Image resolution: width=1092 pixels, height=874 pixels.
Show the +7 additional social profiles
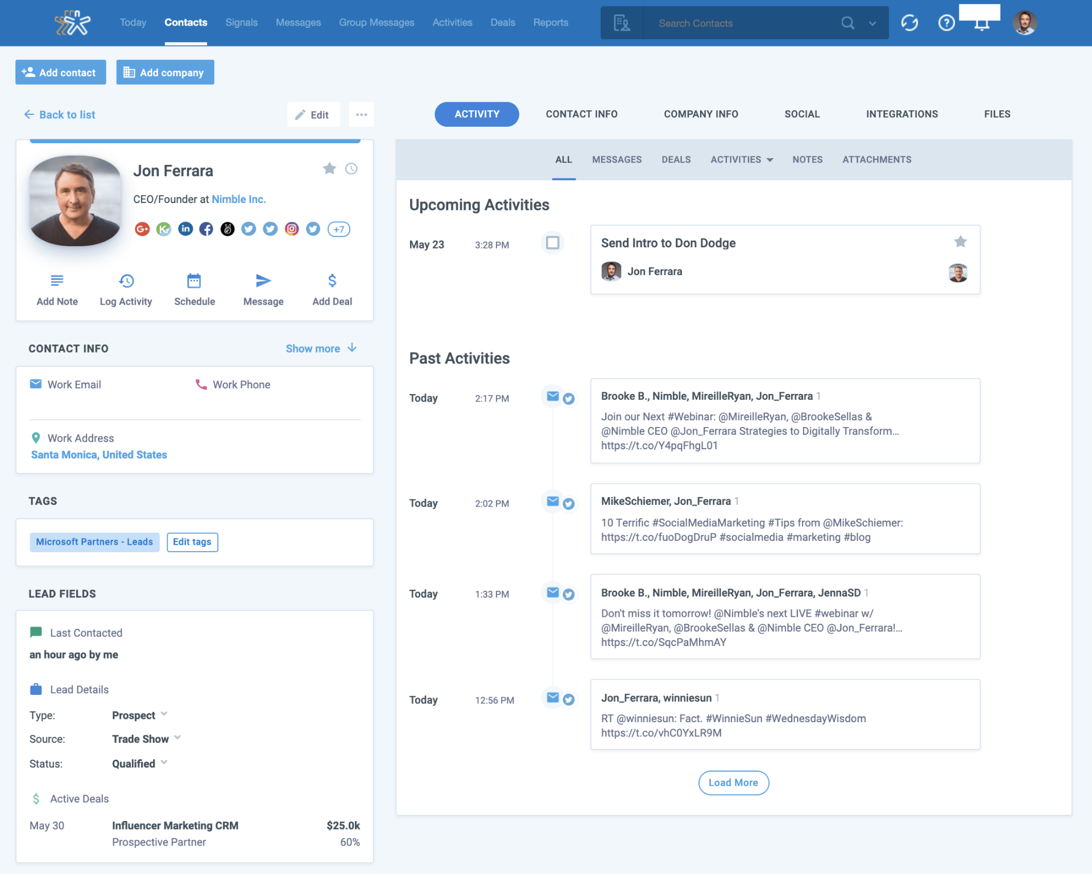tap(339, 229)
